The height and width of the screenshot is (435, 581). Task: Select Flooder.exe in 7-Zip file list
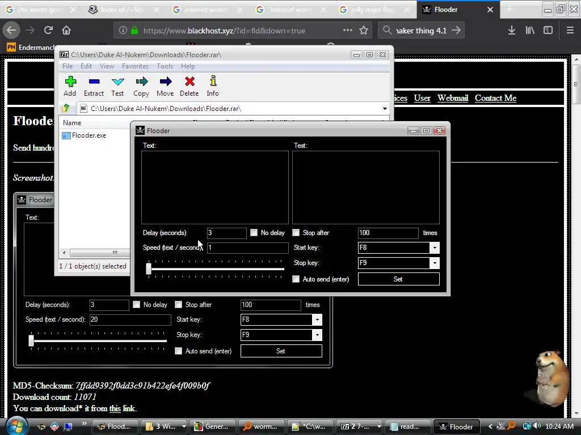[x=85, y=135]
